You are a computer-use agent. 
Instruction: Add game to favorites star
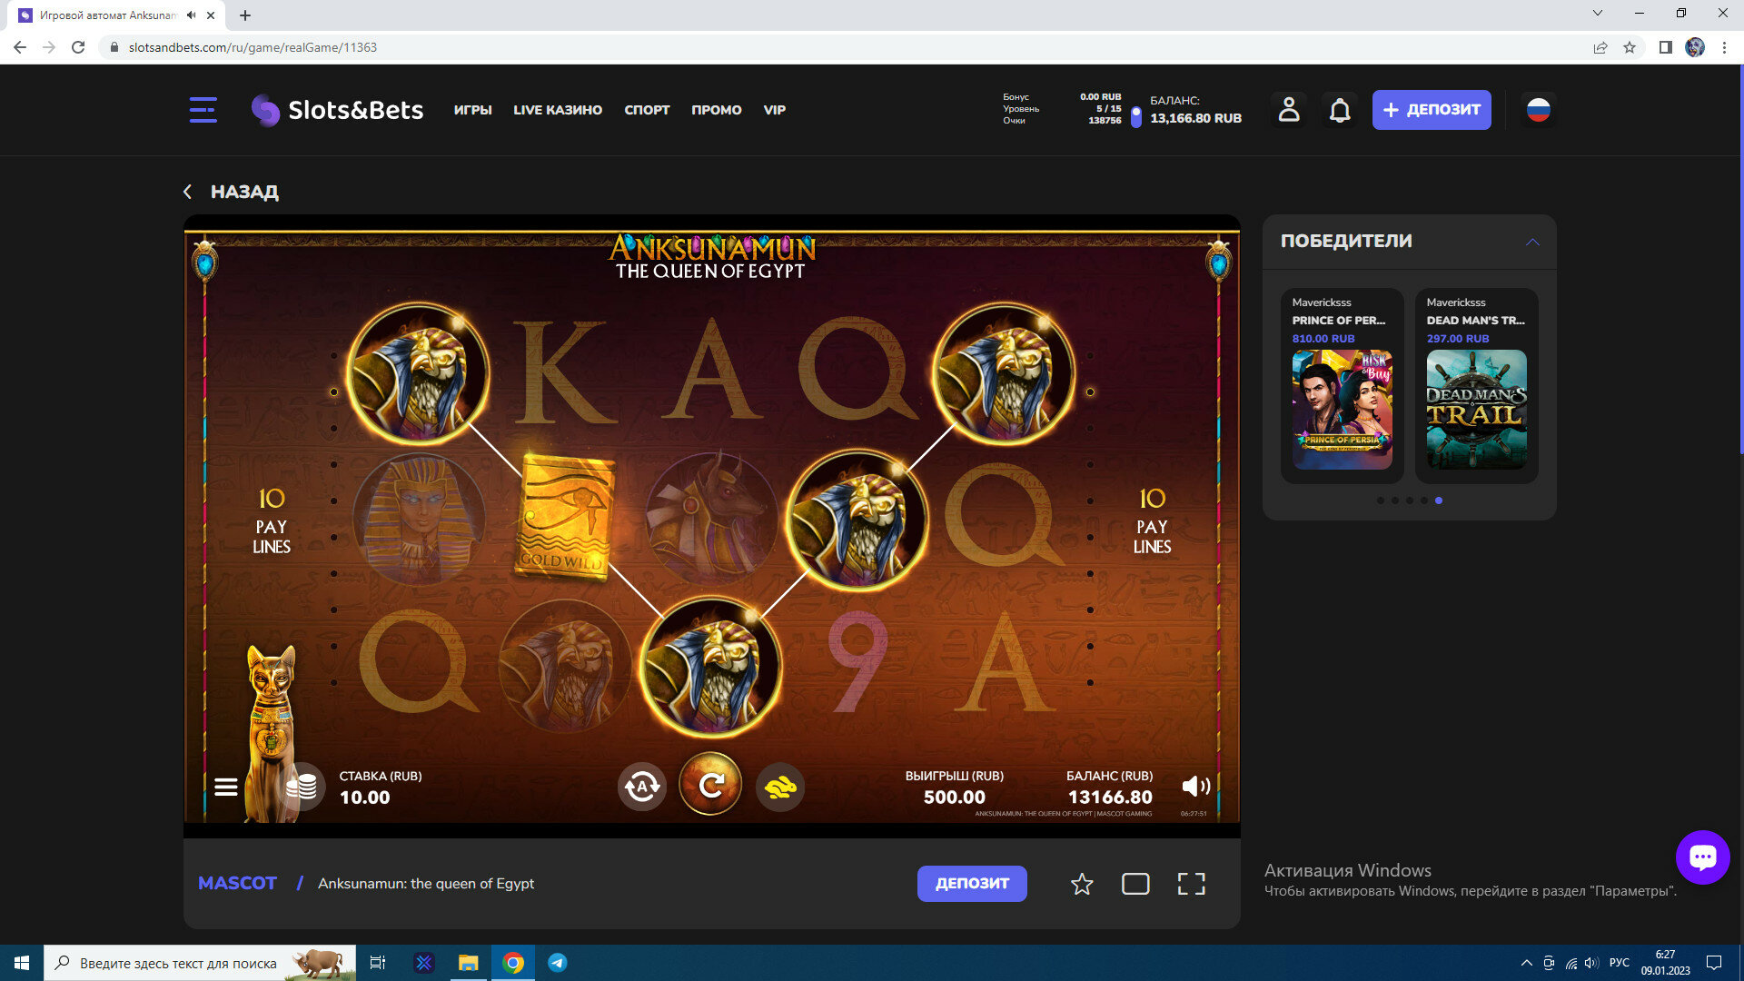(1081, 884)
